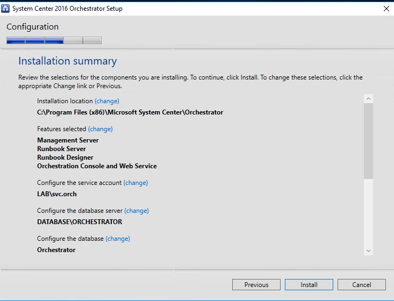Change the configured service account
This screenshot has width=394, height=301.
pos(135,183)
